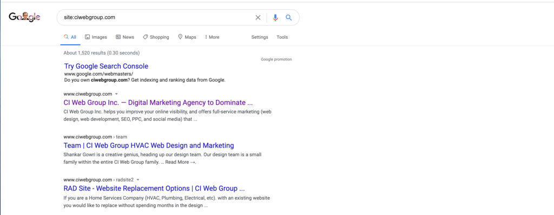The height and width of the screenshot is (215, 554).
Task: Click 'Do you own ciwebgroup.com?' description
Action: coord(145,80)
